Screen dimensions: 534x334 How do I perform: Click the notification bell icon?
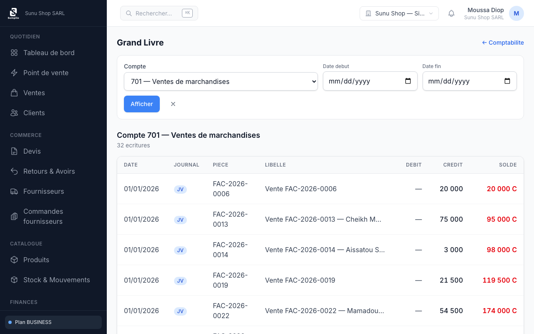[x=451, y=13]
